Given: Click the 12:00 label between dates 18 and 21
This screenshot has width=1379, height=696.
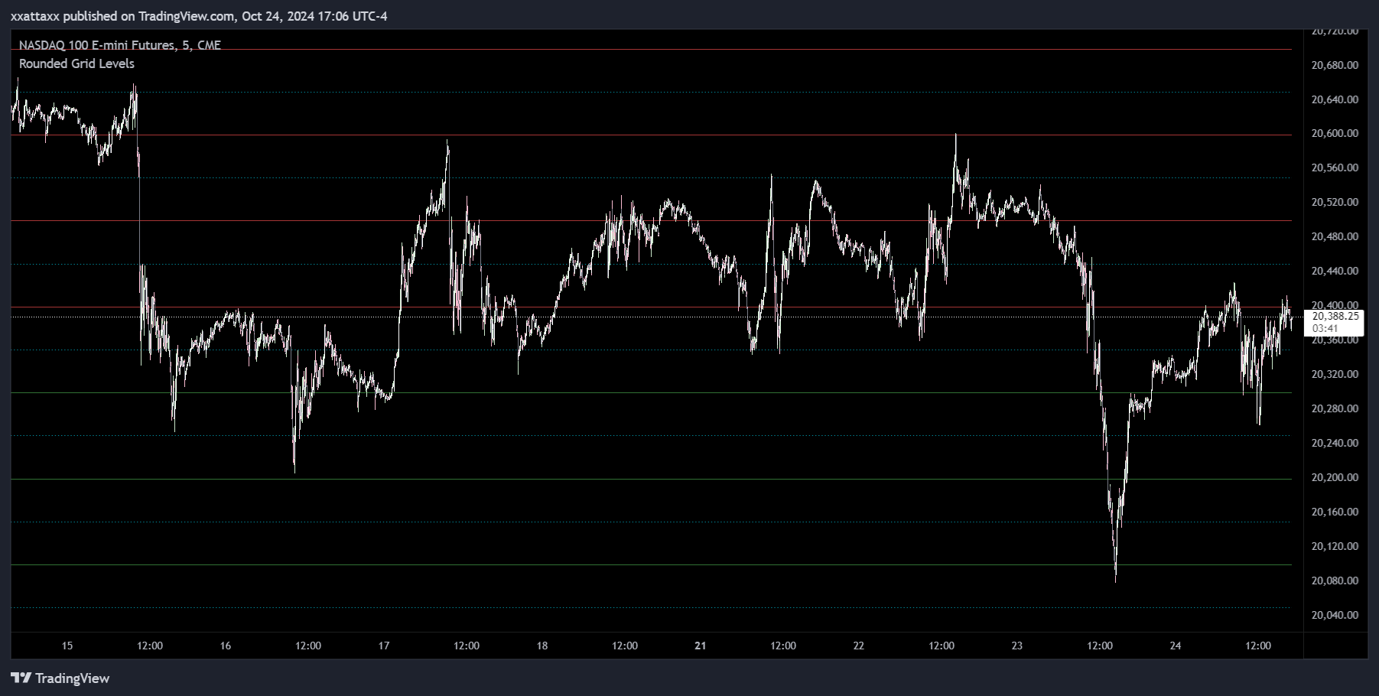Looking at the screenshot, I should click(625, 646).
